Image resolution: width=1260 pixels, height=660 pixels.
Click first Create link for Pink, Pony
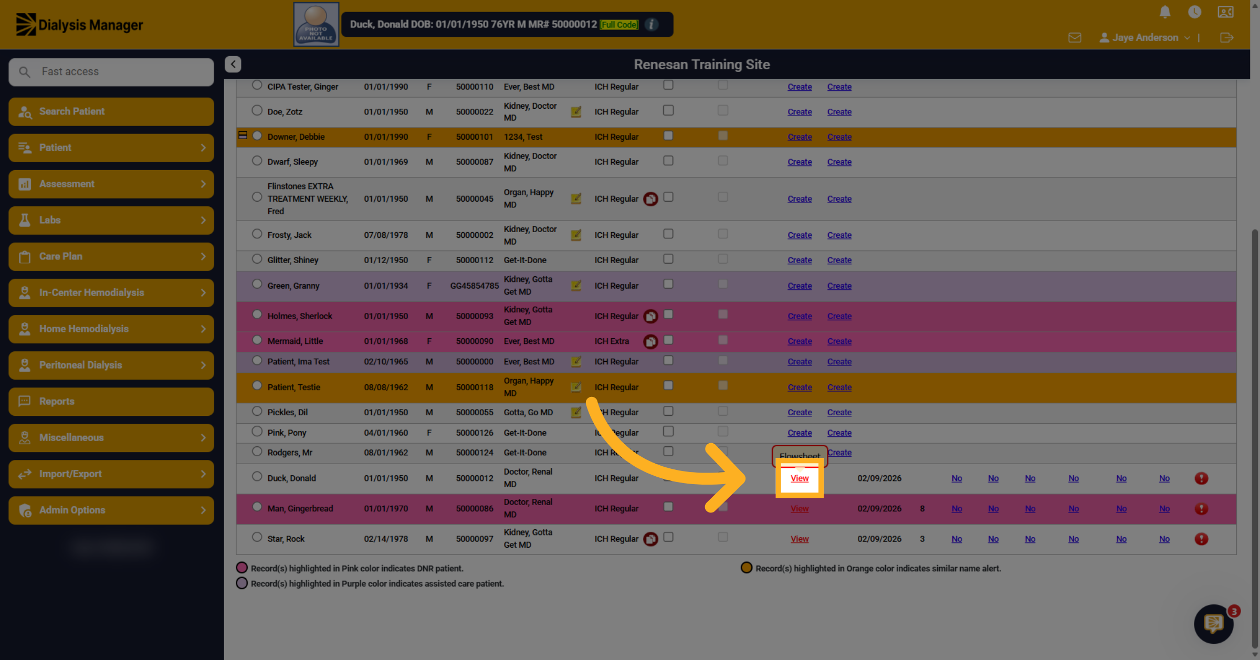[800, 433]
